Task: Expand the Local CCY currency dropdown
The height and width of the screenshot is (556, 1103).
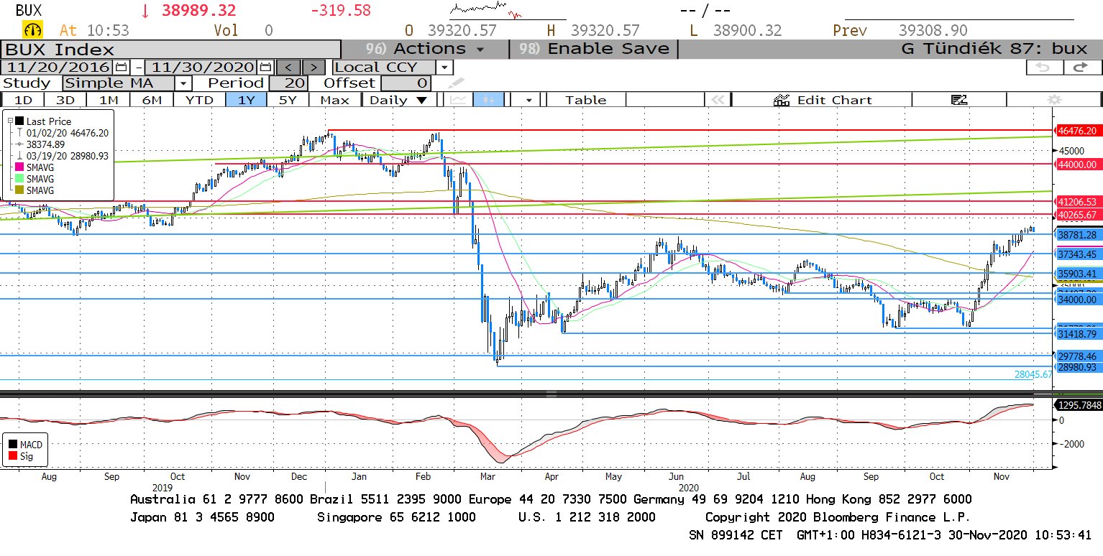Action: [x=445, y=67]
